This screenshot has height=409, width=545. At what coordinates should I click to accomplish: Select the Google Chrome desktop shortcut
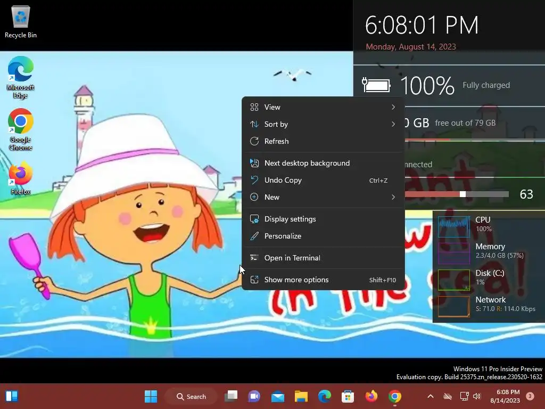21,129
